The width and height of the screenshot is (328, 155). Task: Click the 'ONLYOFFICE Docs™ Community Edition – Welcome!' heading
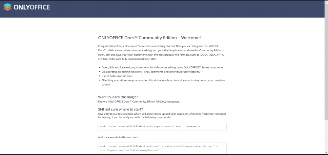click(x=149, y=38)
